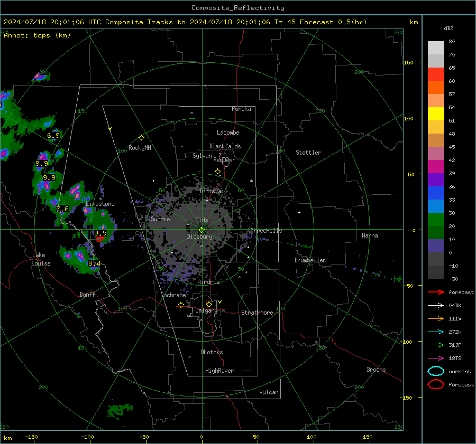The image size is (476, 444).
Task: Click the Calgary city label
Action: (x=206, y=310)
